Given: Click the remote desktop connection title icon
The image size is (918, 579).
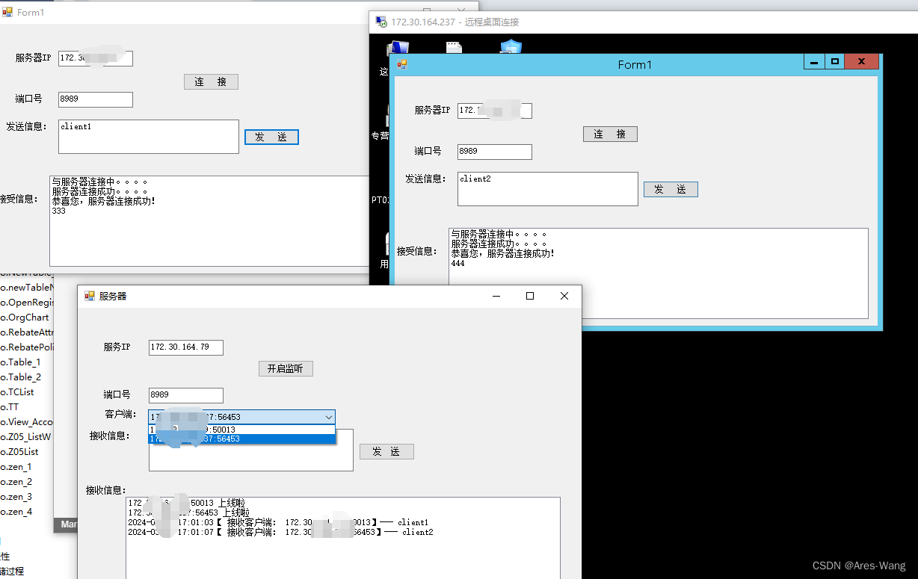Looking at the screenshot, I should (x=381, y=22).
